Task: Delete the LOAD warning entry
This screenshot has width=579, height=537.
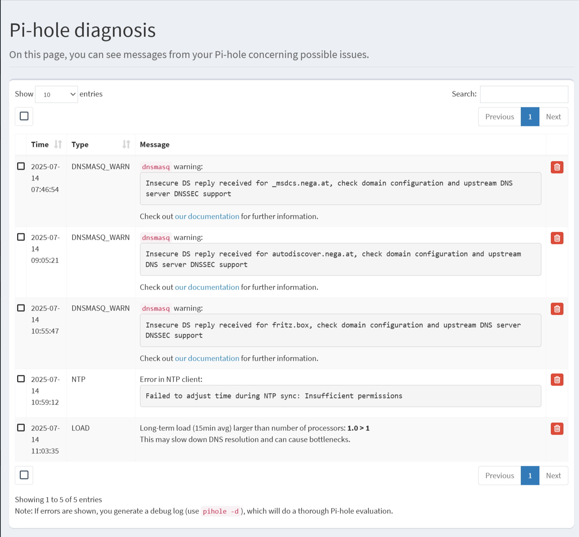Action: coord(557,429)
